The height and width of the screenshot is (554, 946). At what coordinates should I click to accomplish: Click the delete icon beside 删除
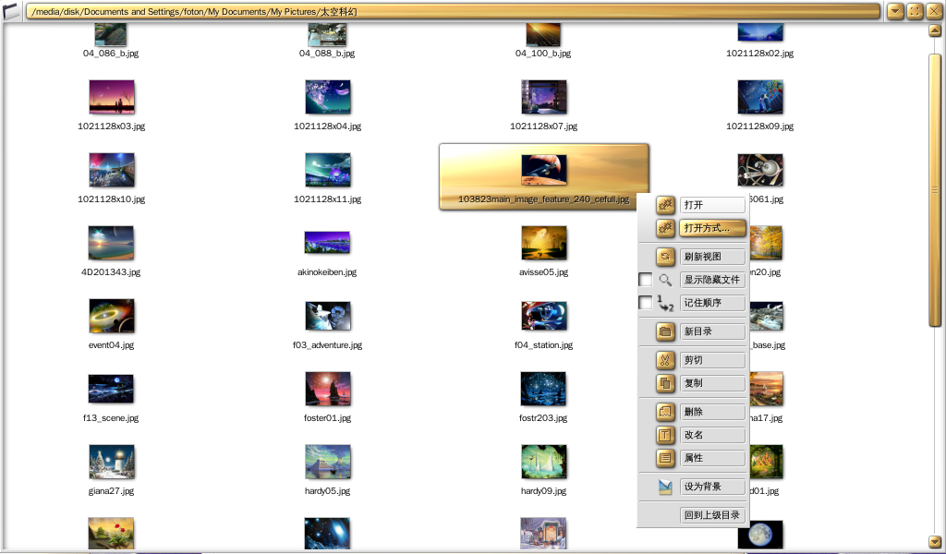665,413
